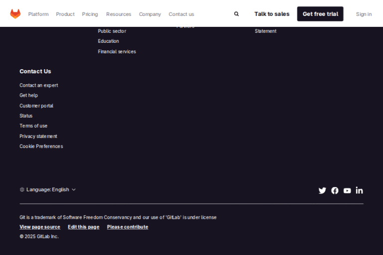Viewport: 383px width, 255px height.
Task: Open the Education footer link
Action: coord(108,41)
